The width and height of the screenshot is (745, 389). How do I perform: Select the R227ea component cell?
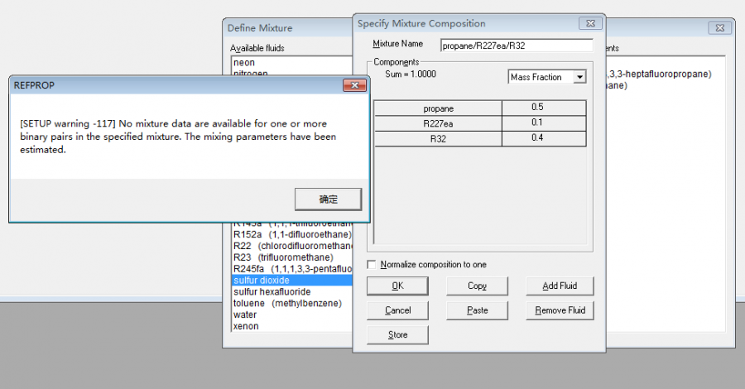pos(438,123)
